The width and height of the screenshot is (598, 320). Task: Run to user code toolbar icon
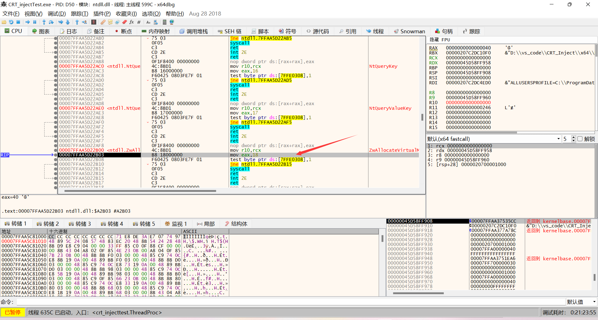click(84, 22)
